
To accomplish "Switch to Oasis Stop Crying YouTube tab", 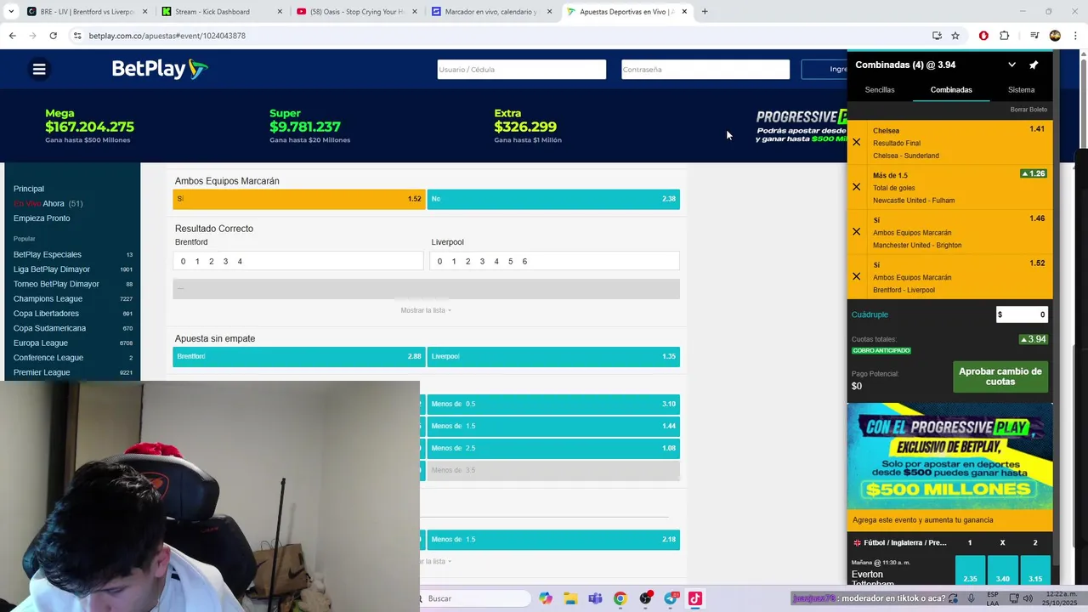I will pyautogui.click(x=355, y=12).
